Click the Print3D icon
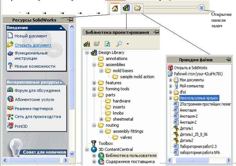Screen dimensions: 236x166 [10, 126]
